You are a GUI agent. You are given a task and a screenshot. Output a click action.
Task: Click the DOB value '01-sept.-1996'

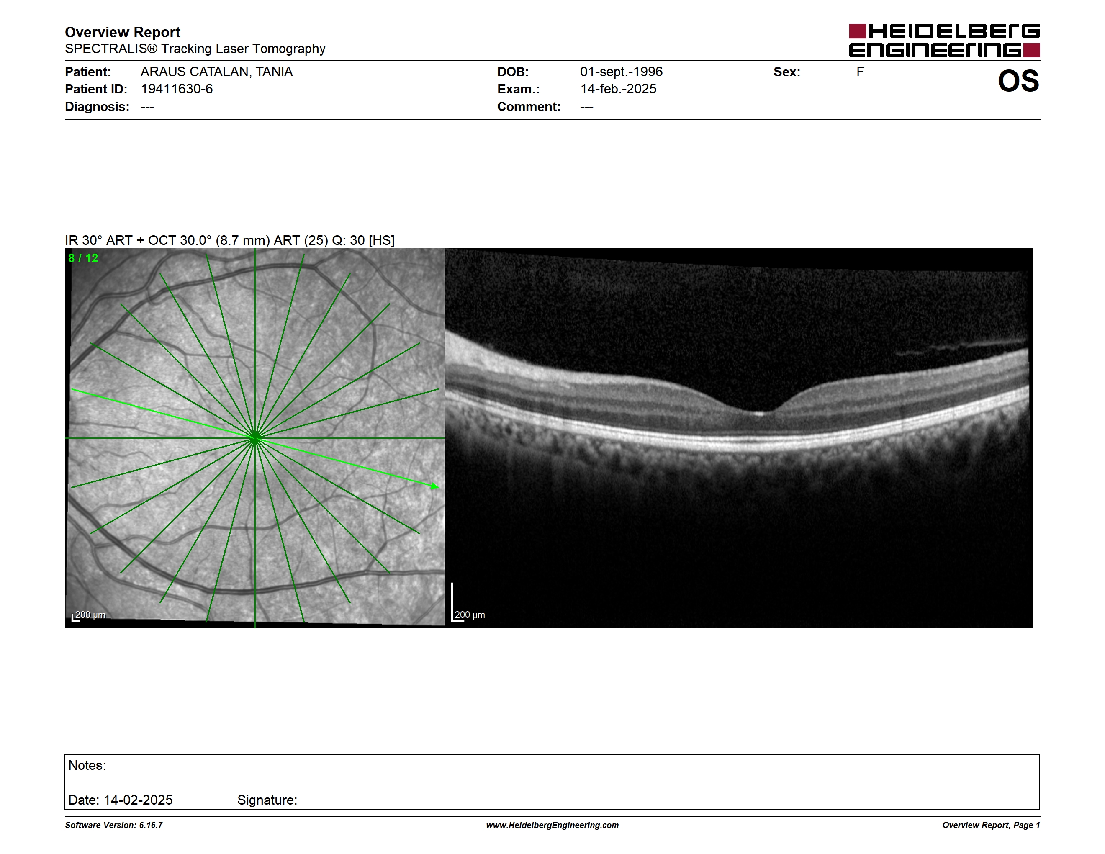click(x=621, y=72)
